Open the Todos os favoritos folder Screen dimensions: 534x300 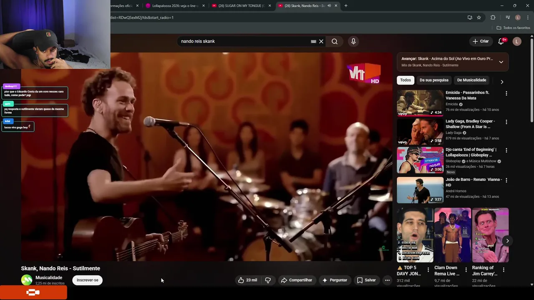click(x=513, y=28)
